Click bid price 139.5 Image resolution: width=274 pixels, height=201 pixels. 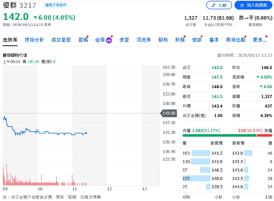(217, 187)
